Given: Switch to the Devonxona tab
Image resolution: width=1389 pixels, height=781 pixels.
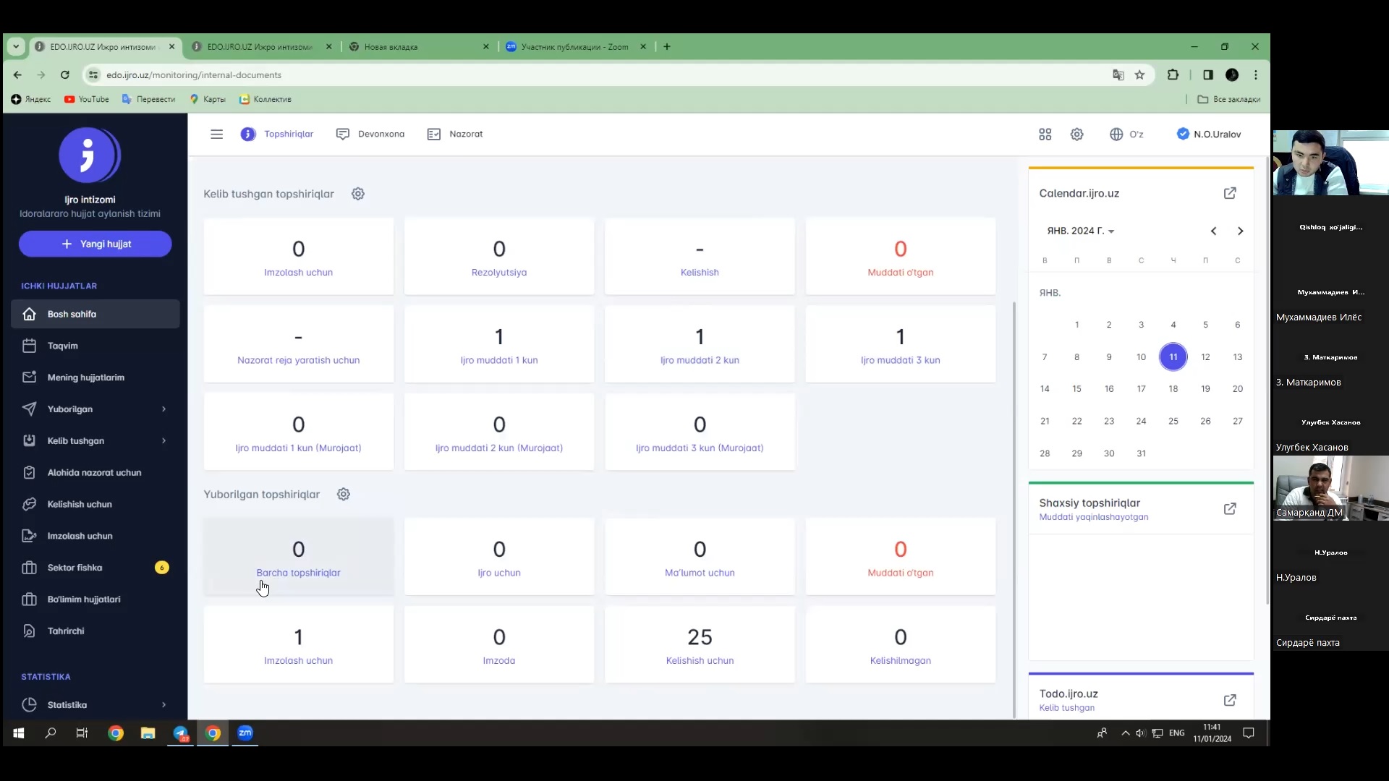Looking at the screenshot, I should pyautogui.click(x=370, y=135).
